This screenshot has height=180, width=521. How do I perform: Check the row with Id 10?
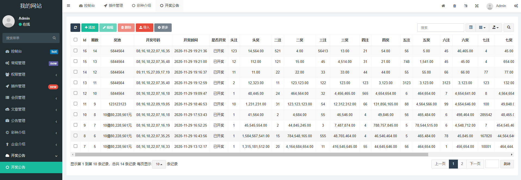point(75,114)
